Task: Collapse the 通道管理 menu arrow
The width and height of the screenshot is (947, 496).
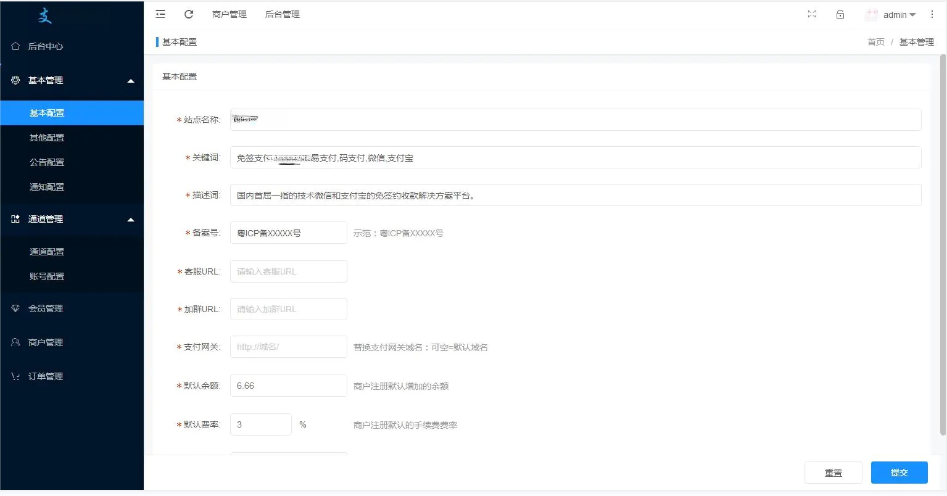Action: click(x=131, y=220)
